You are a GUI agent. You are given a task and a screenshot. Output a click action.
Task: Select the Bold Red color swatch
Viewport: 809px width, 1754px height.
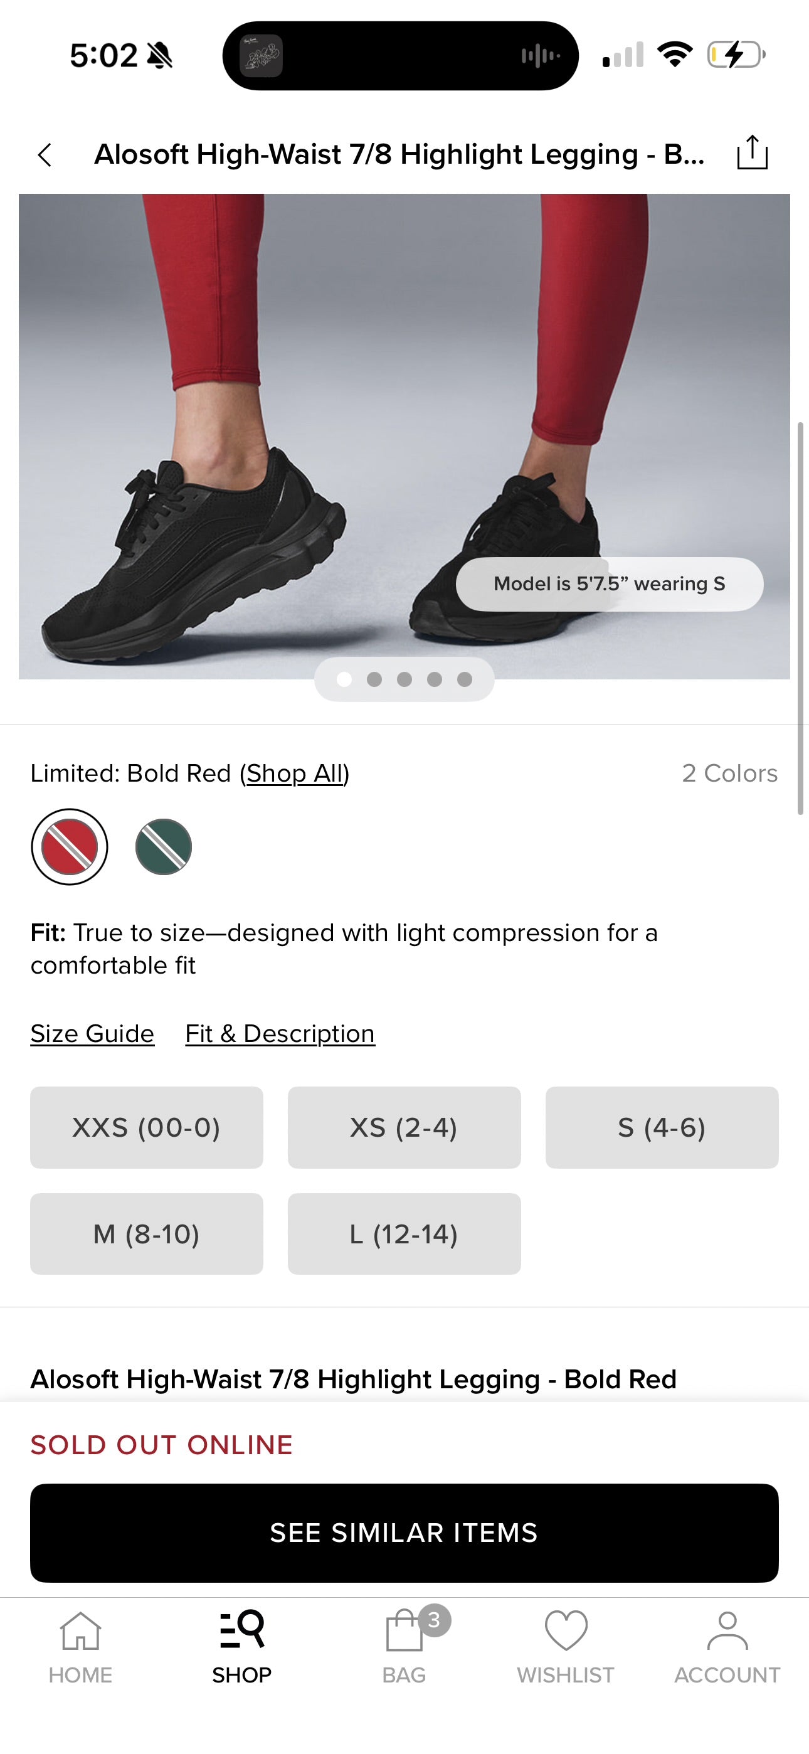click(70, 846)
